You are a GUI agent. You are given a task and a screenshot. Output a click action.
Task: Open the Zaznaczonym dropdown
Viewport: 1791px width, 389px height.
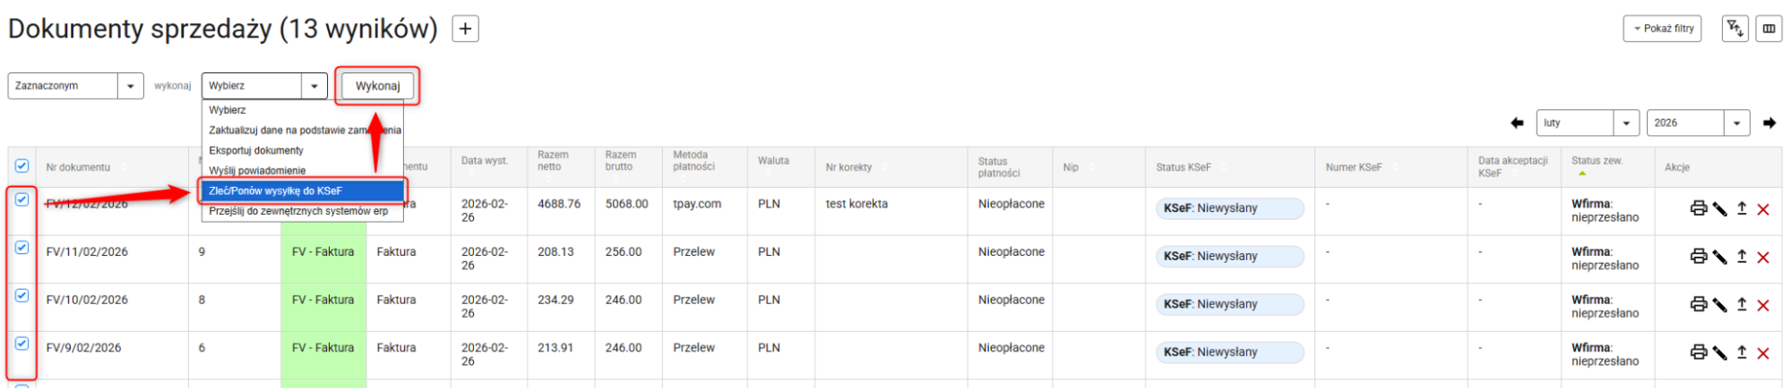(75, 86)
